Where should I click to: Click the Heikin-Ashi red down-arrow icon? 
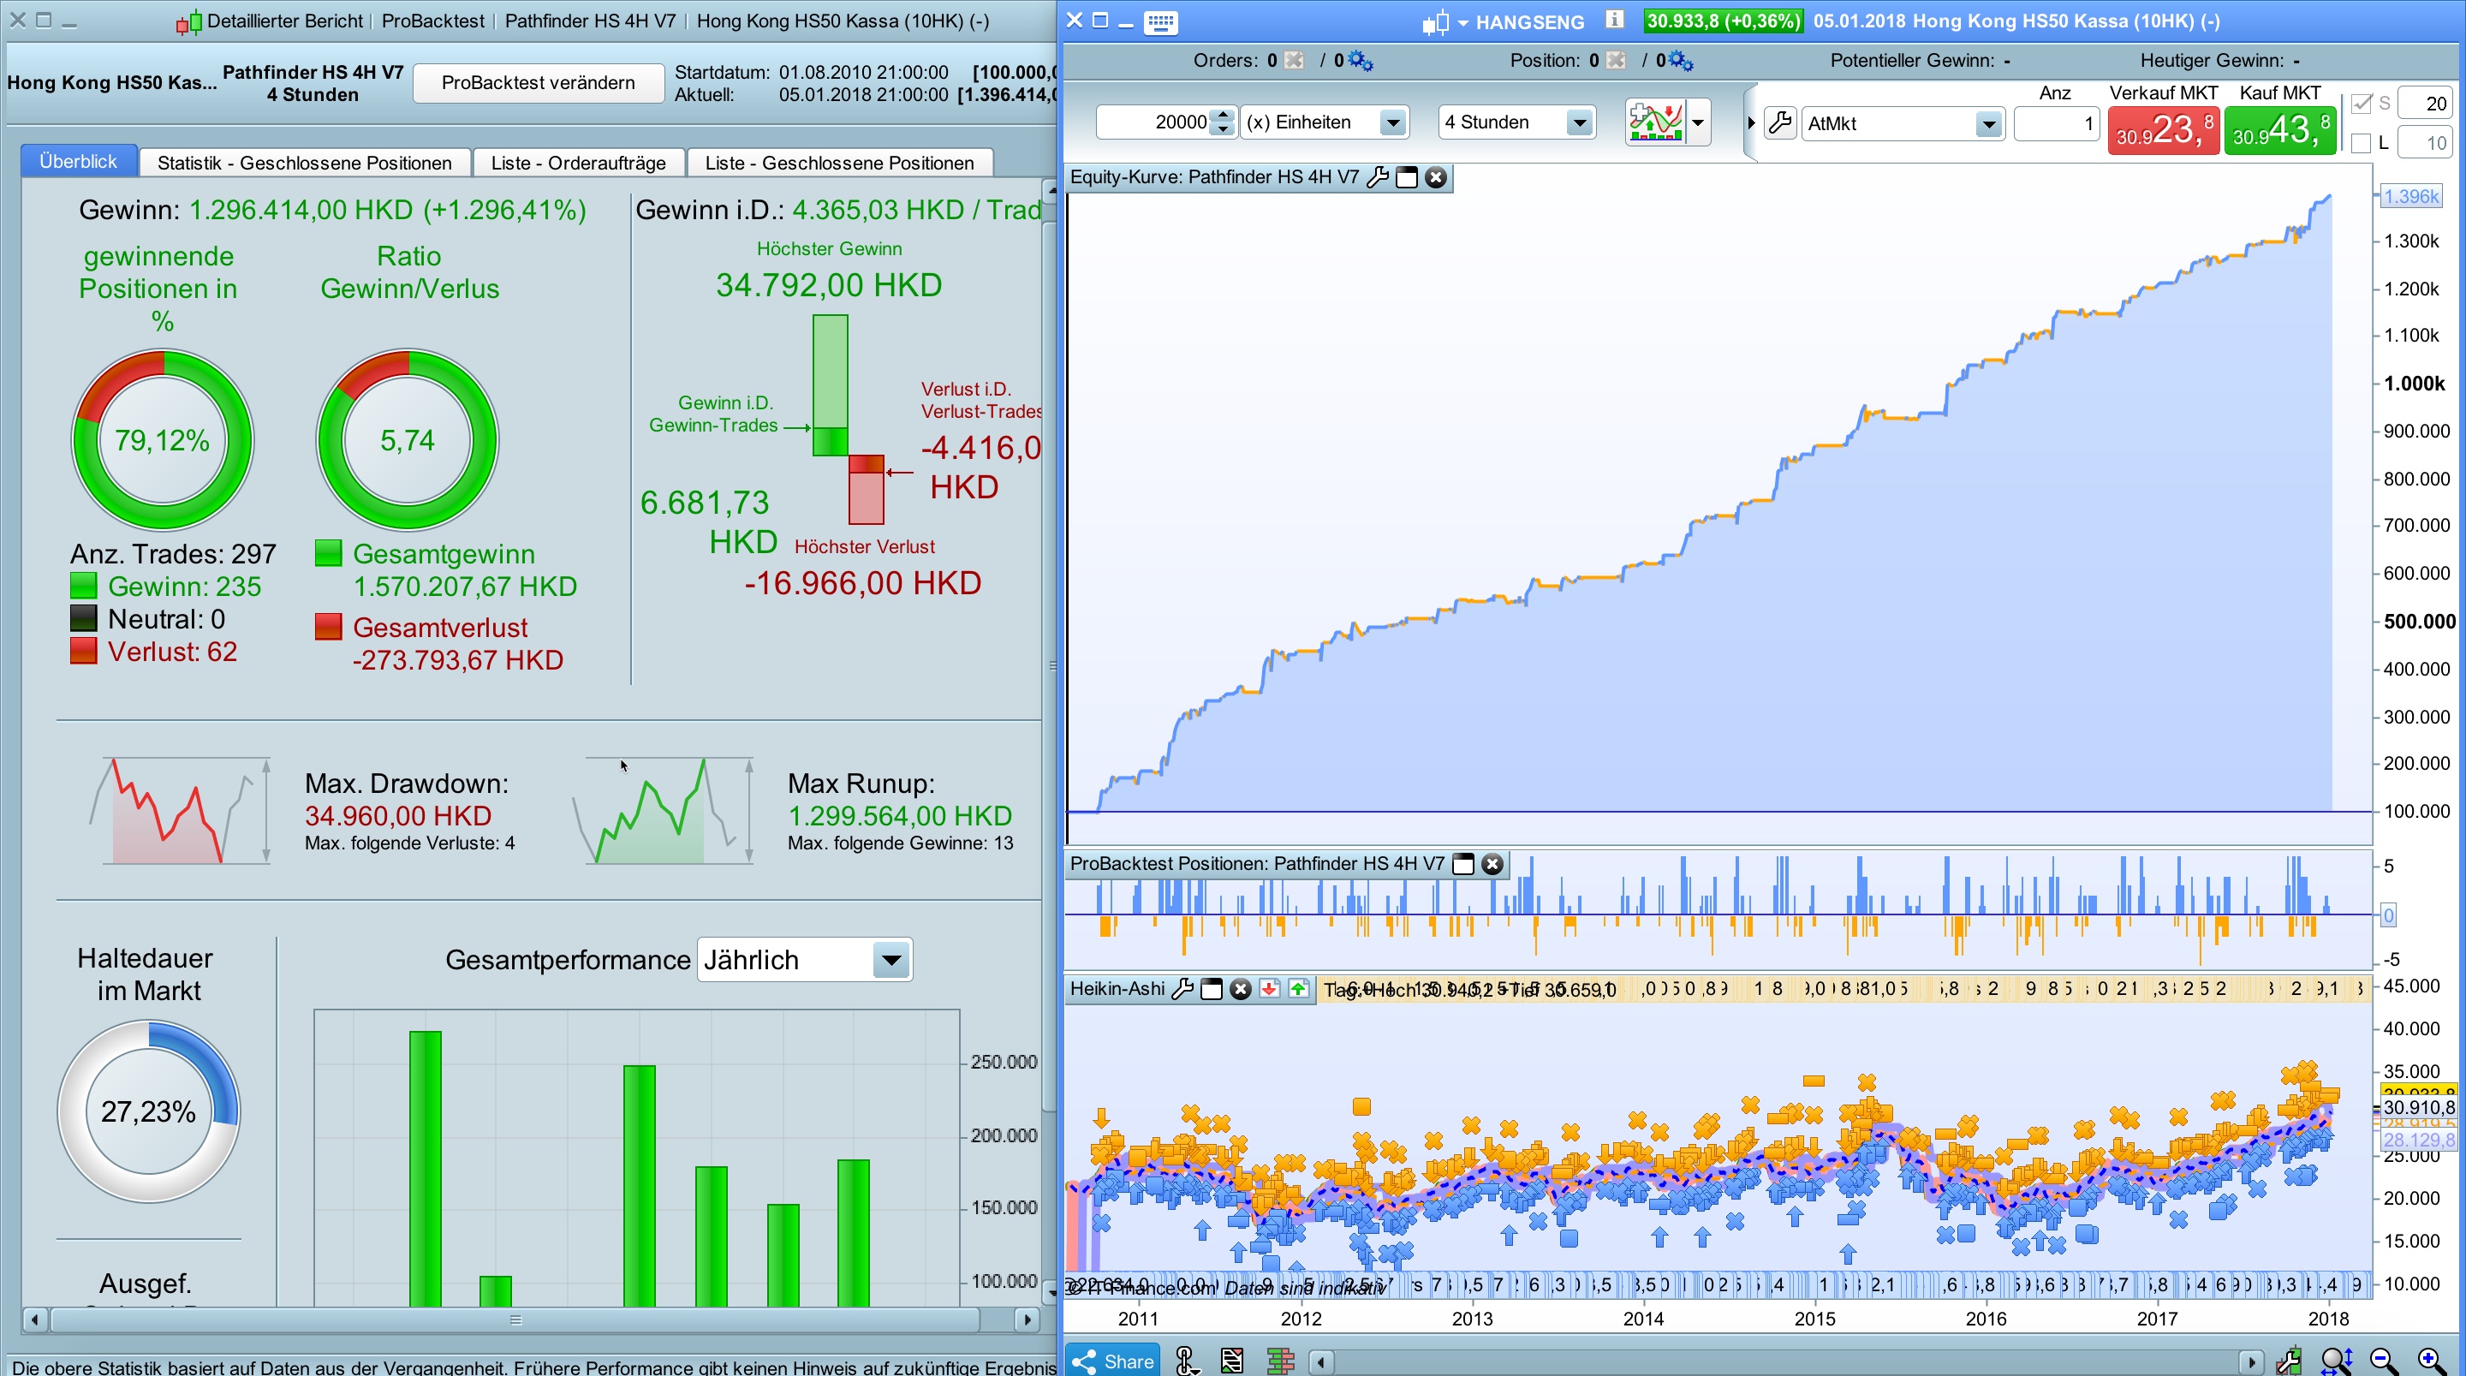coord(1269,989)
